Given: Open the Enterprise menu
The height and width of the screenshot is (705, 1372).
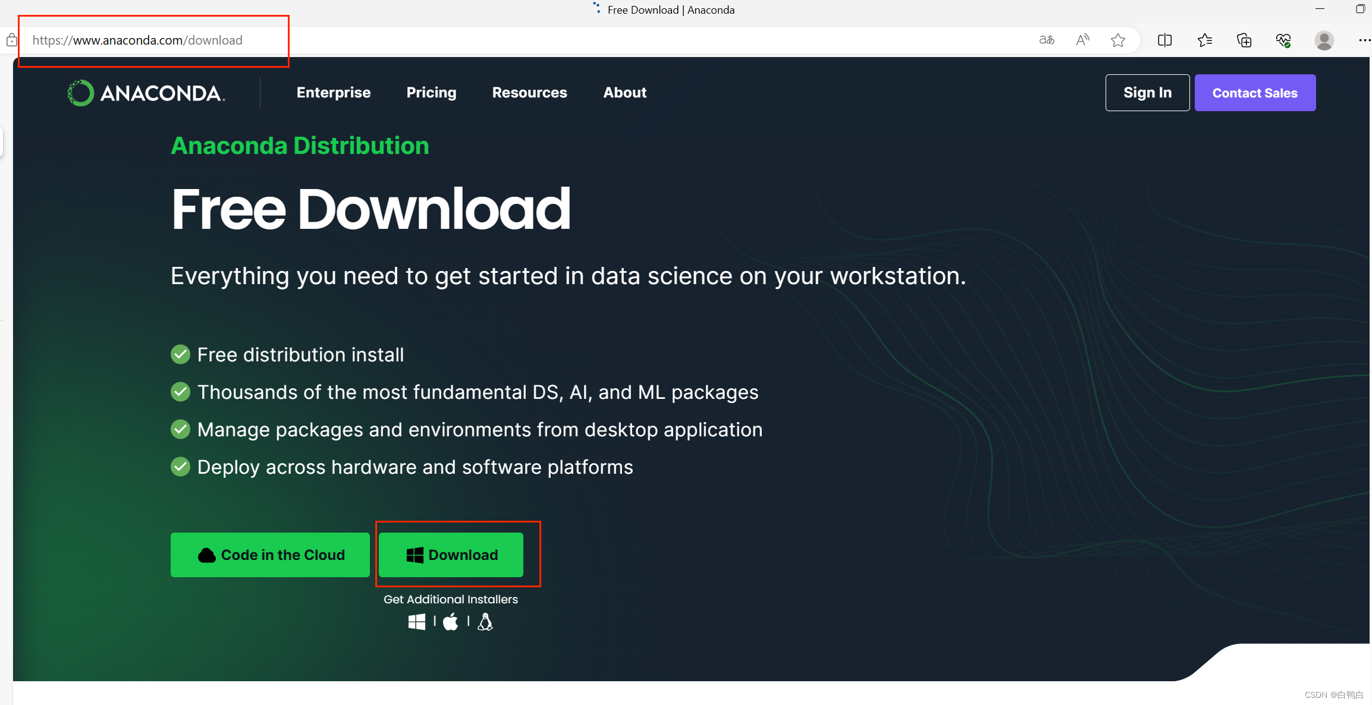Looking at the screenshot, I should pyautogui.click(x=334, y=93).
